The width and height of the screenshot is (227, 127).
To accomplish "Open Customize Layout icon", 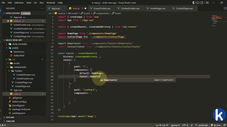I will tap(207, 2).
